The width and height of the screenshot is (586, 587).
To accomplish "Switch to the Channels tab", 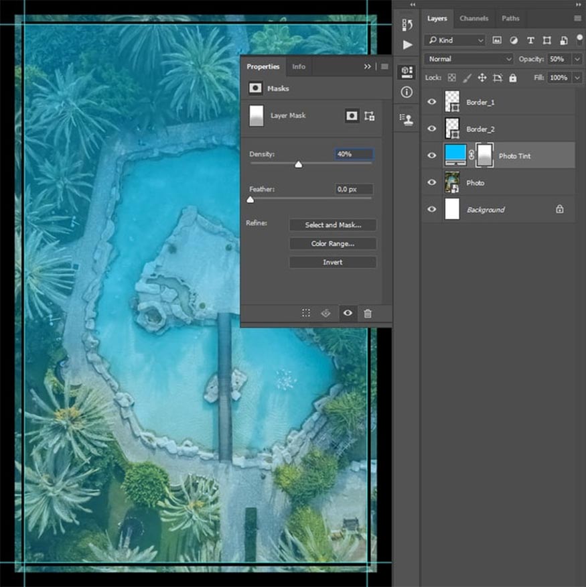I will (x=473, y=18).
